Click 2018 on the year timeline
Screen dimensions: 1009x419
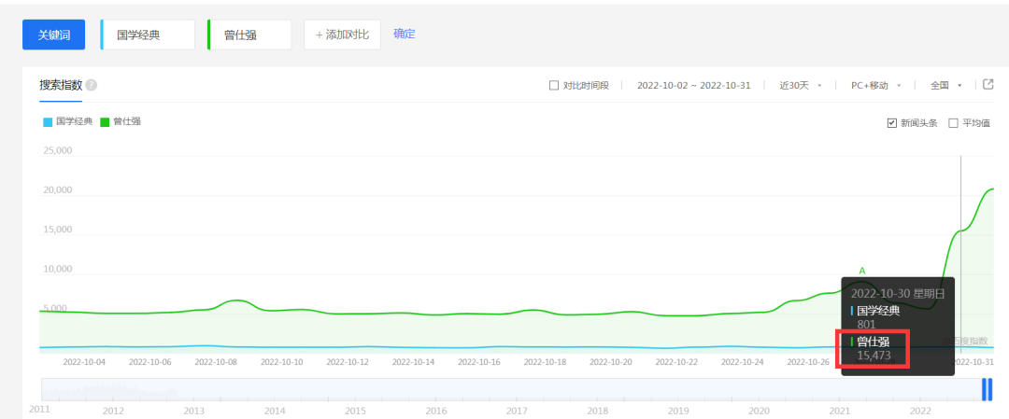598,410
